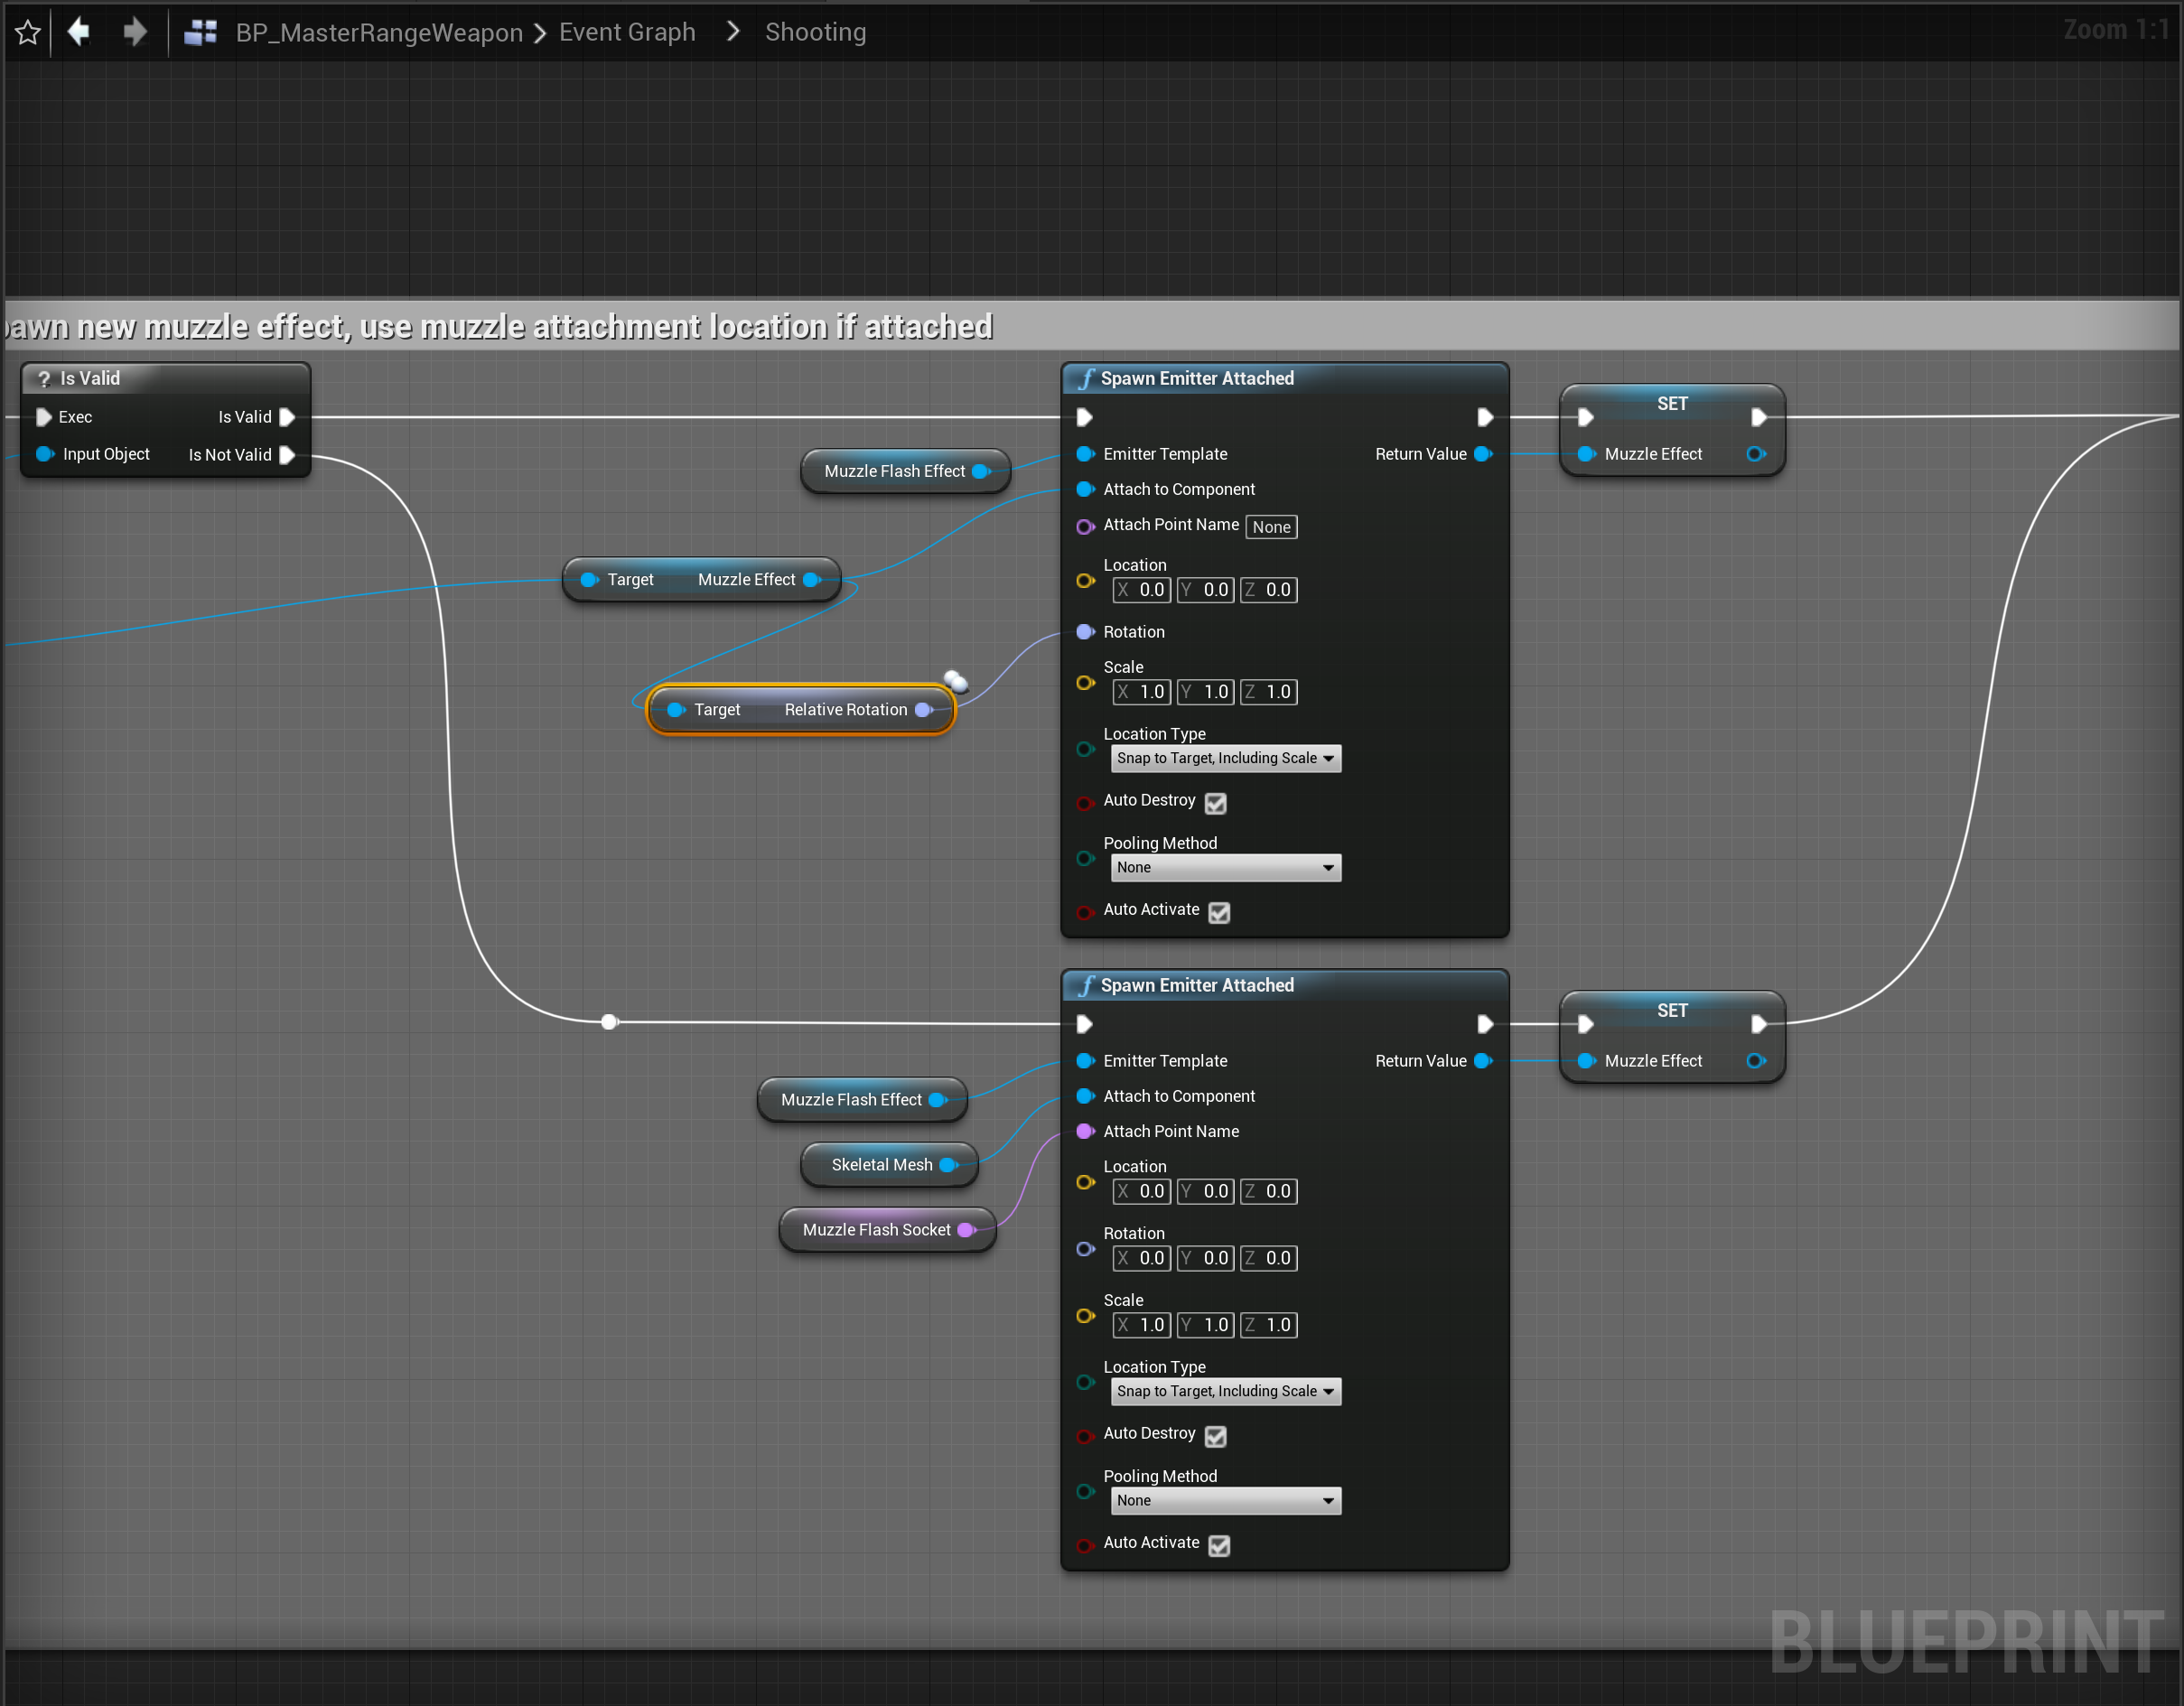
Task: Open Pooling Method dropdown on bottom node
Action: [x=1225, y=1501]
